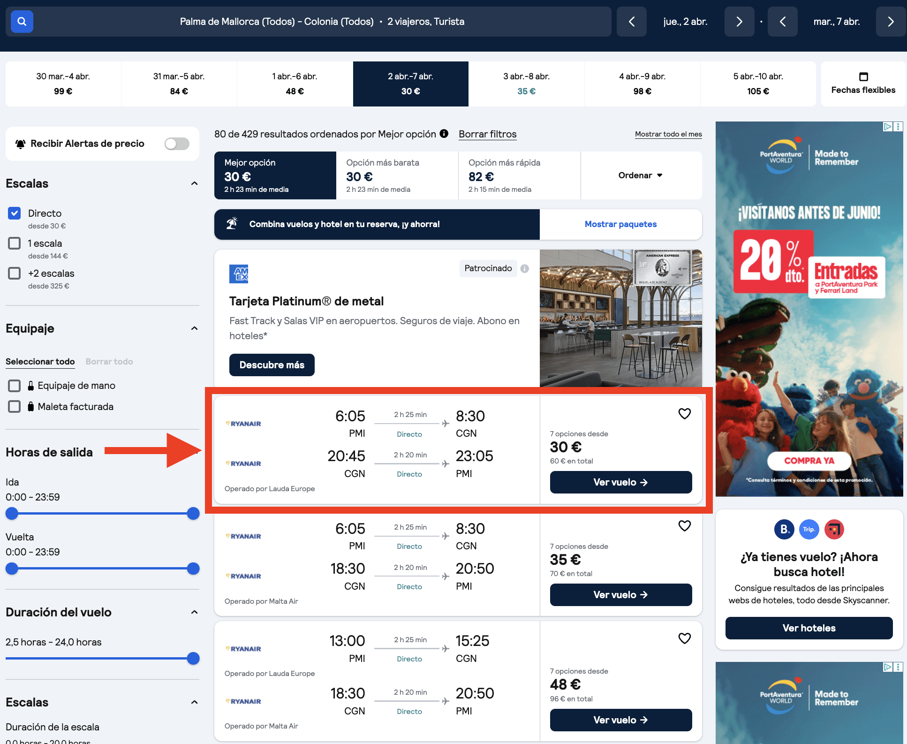Collapse the Escalas filter section at top
This screenshot has height=744, width=907.
click(194, 183)
